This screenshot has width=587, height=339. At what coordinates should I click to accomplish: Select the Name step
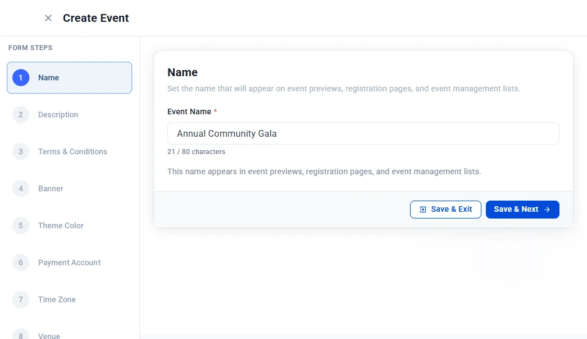tap(69, 78)
